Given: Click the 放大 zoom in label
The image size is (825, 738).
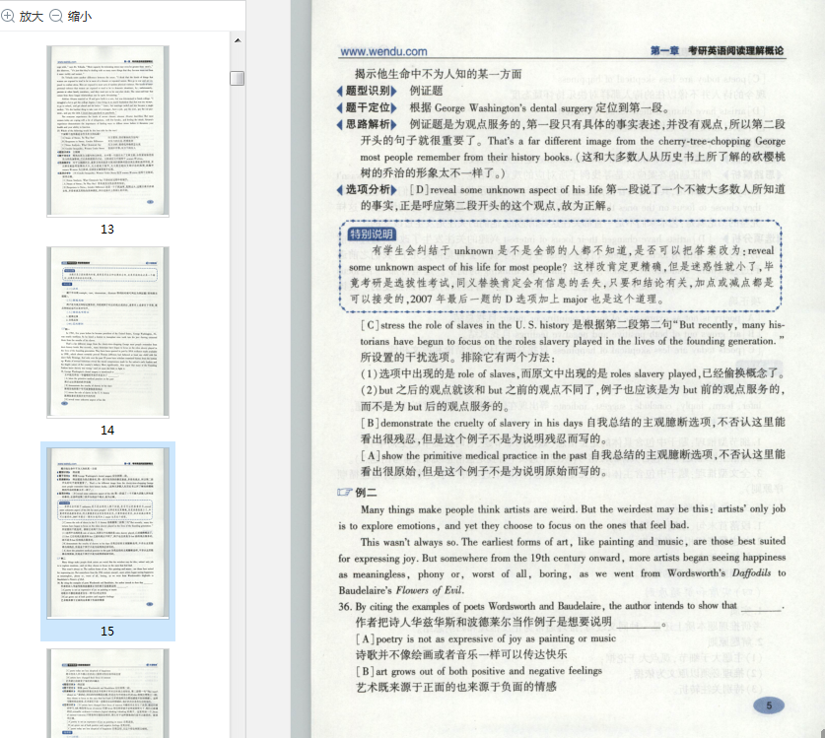Looking at the screenshot, I should point(31,17).
